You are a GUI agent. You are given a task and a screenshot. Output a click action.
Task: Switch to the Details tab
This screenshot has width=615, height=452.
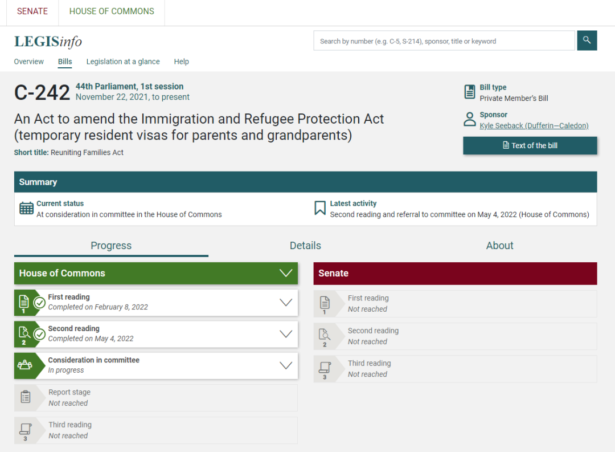point(305,246)
